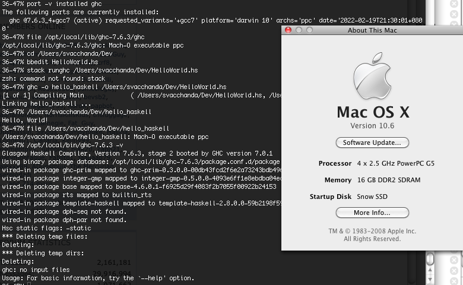Click the "Startup Disk" label
463x285 pixels.
coord(331,197)
